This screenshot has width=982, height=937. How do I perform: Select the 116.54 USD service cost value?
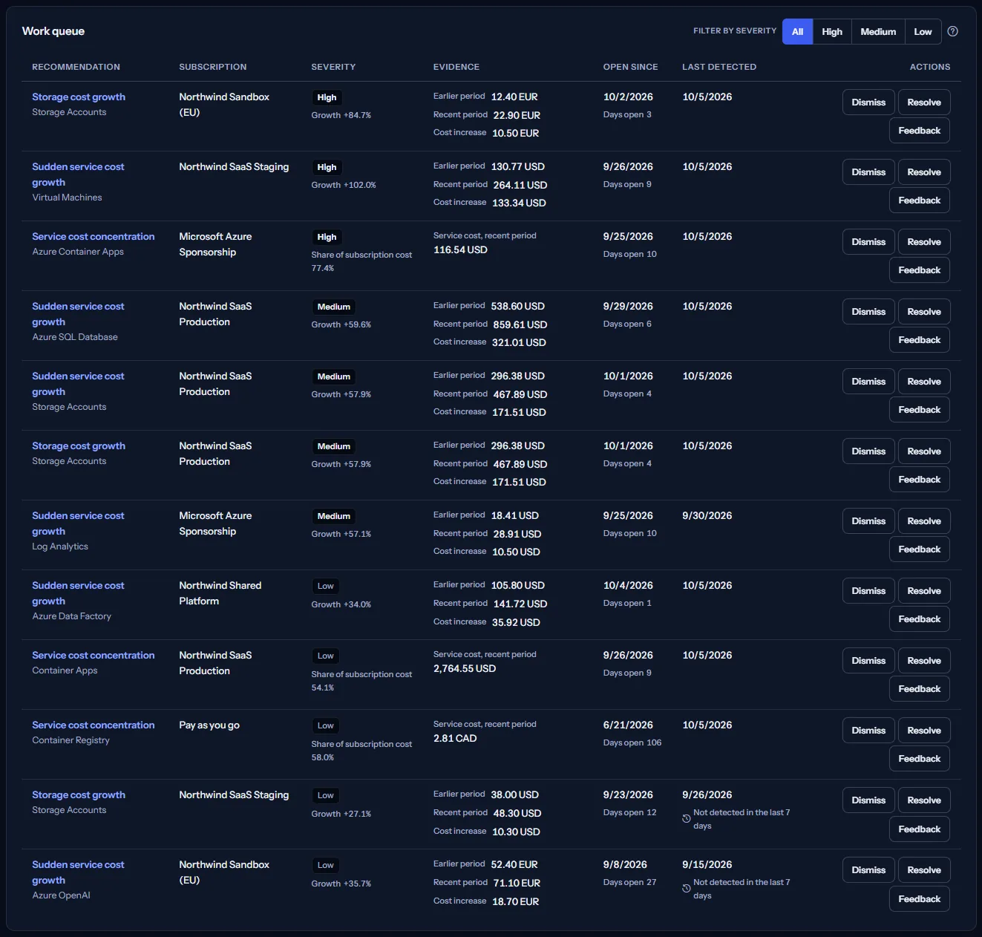pos(460,250)
